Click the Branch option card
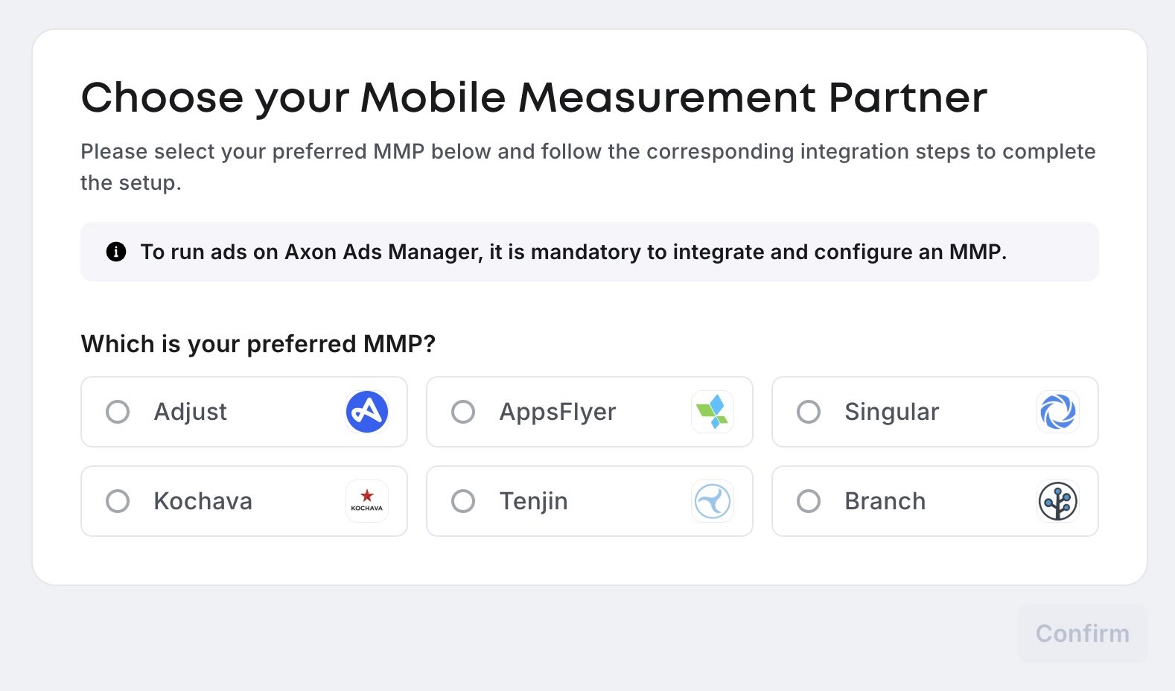 point(934,501)
